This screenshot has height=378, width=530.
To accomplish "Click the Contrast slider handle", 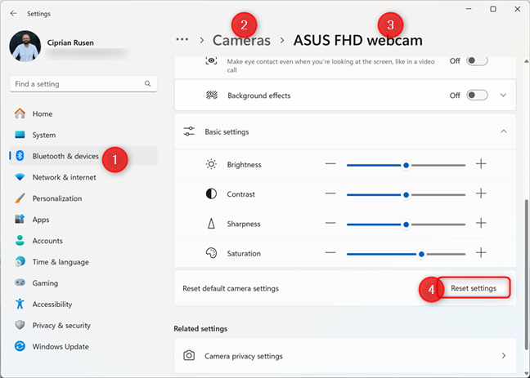I will (406, 195).
